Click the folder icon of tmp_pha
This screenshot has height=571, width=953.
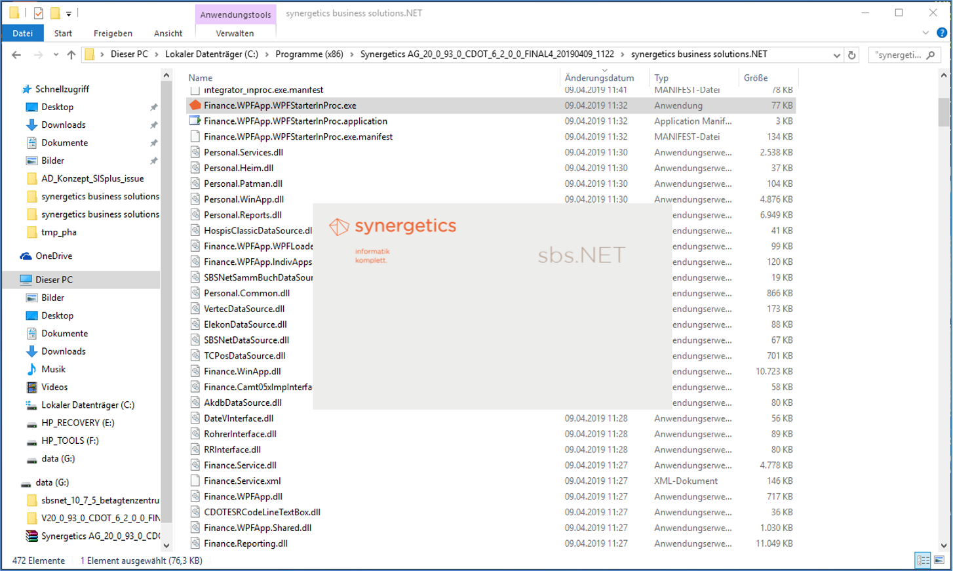click(x=31, y=232)
